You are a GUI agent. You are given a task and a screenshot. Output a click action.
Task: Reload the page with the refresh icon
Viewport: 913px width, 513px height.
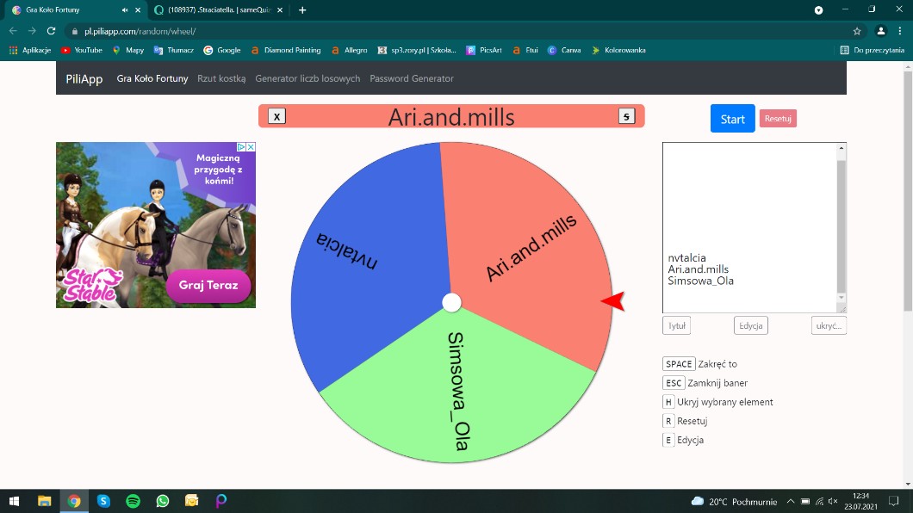51,31
